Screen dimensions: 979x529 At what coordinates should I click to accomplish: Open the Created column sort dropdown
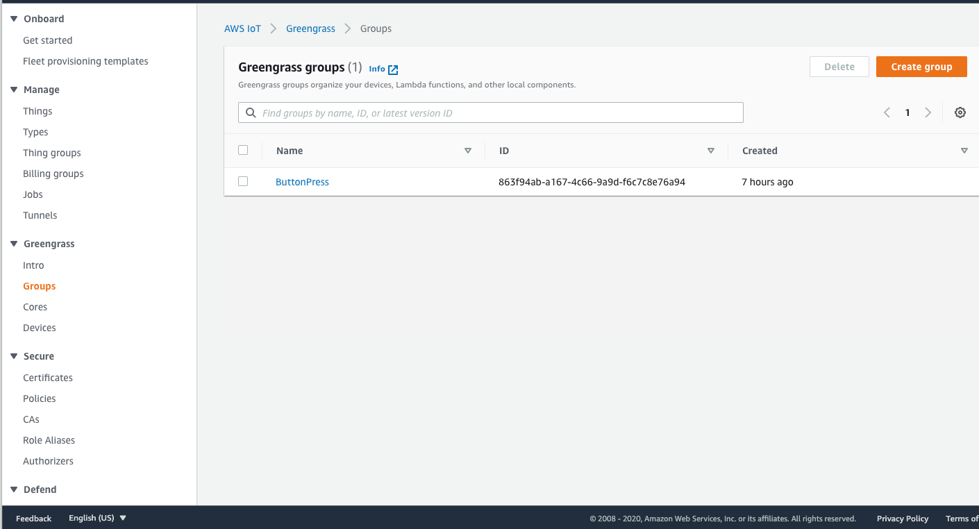964,150
